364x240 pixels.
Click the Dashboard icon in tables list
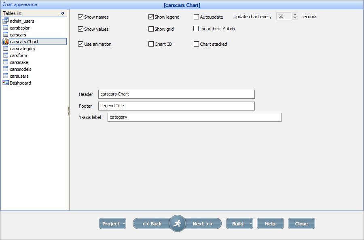point(6,83)
